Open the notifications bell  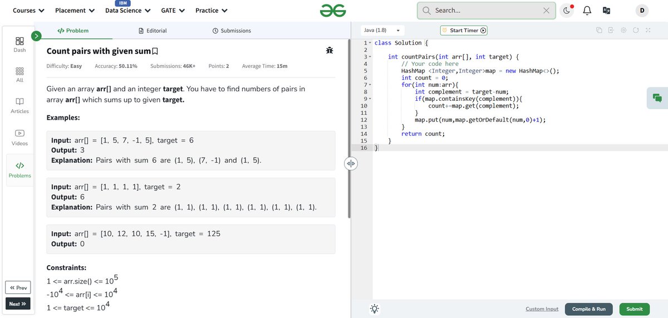(587, 10)
